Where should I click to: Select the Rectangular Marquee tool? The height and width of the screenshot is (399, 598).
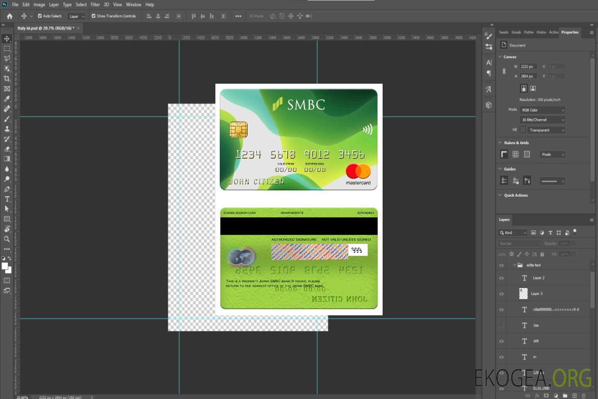tap(7, 48)
